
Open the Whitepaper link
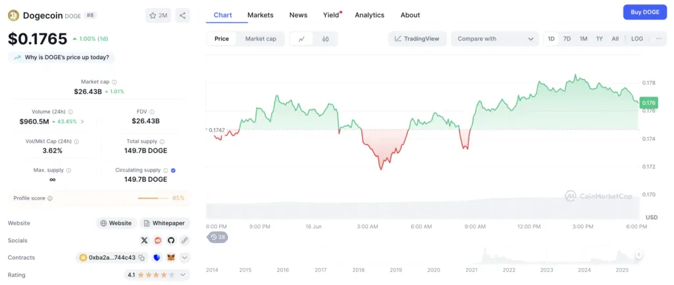(165, 223)
